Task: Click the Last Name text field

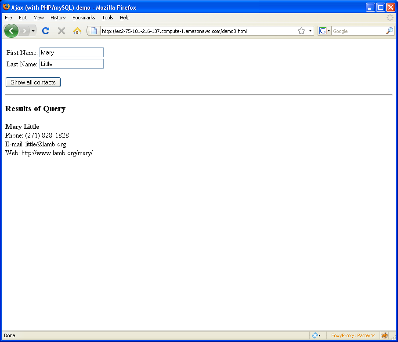Action: (72, 64)
